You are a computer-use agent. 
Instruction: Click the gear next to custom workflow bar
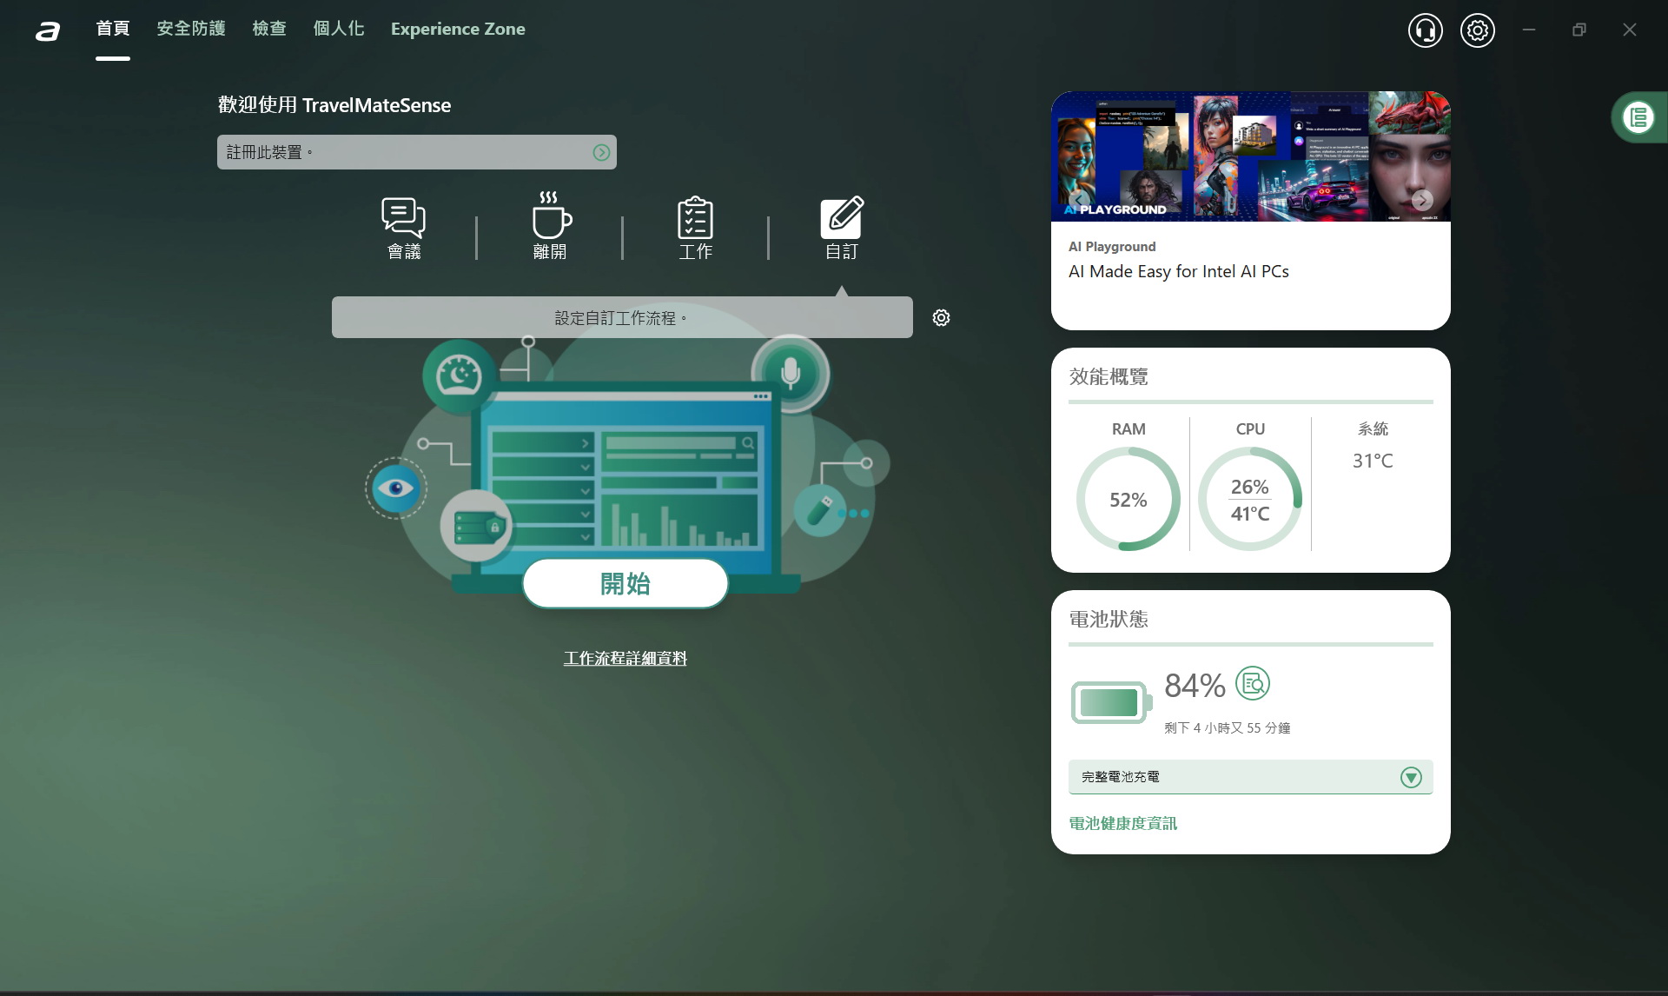tap(941, 318)
